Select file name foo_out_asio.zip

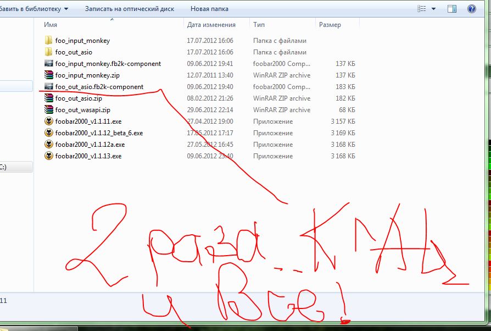click(x=79, y=98)
